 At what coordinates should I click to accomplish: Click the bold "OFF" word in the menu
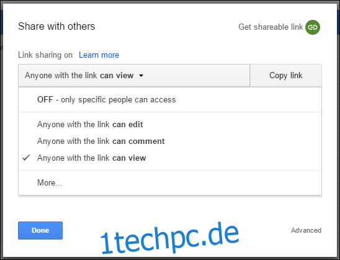pos(45,99)
